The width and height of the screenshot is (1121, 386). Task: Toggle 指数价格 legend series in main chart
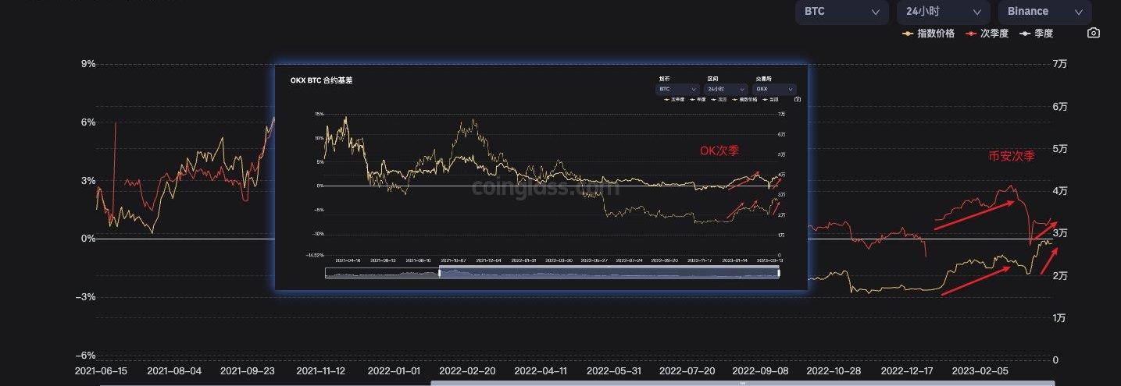(928, 34)
